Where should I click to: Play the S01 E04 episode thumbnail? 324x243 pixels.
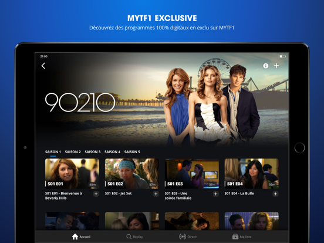point(251,174)
